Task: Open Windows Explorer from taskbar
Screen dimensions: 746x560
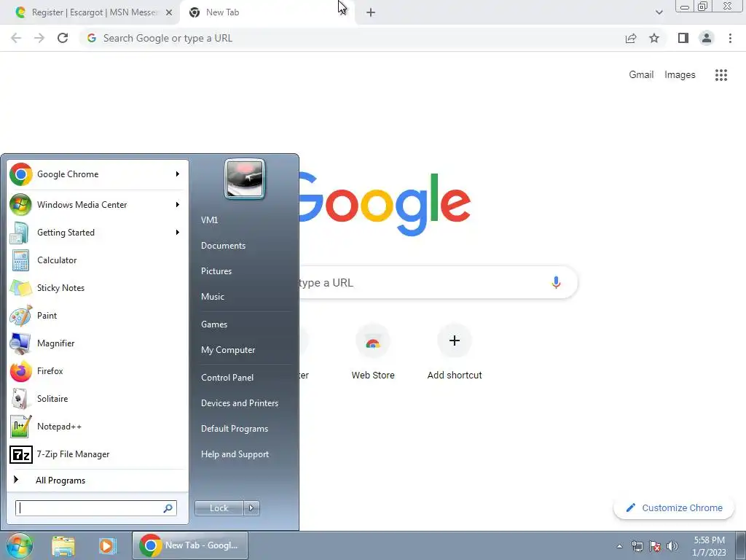Action: pos(63,545)
